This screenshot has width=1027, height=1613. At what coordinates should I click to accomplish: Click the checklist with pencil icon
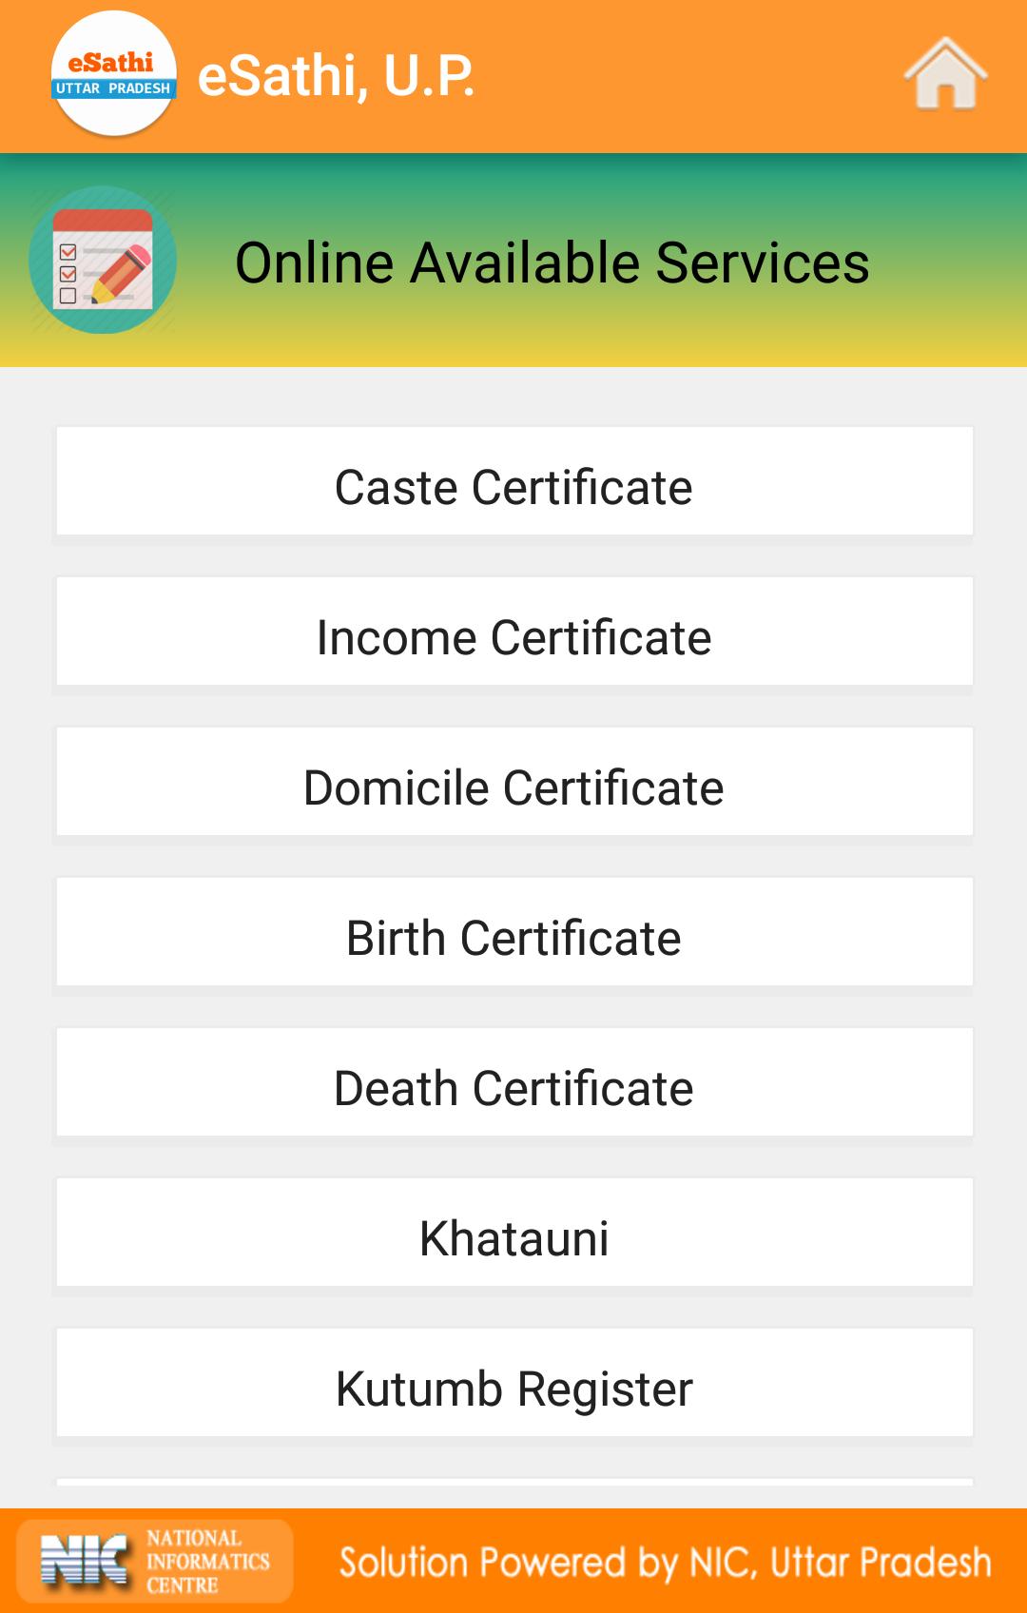coord(103,260)
